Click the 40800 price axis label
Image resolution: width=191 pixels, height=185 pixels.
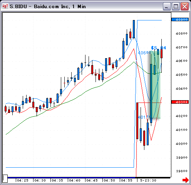[x=181, y=34]
